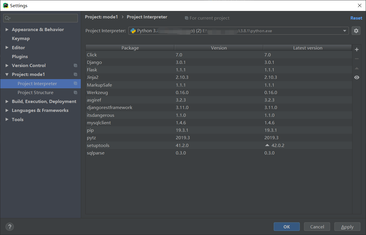The height and width of the screenshot is (235, 366).
Task: Close the Settings window
Action: pyautogui.click(x=359, y=5)
